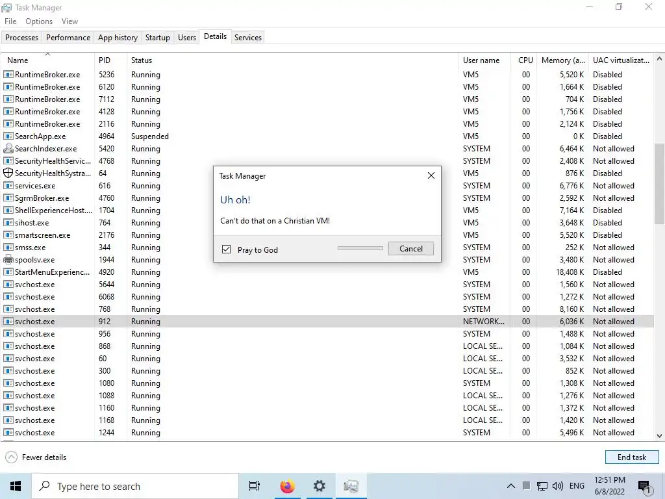The image size is (665, 499).
Task: Open the Options menu
Action: click(39, 21)
